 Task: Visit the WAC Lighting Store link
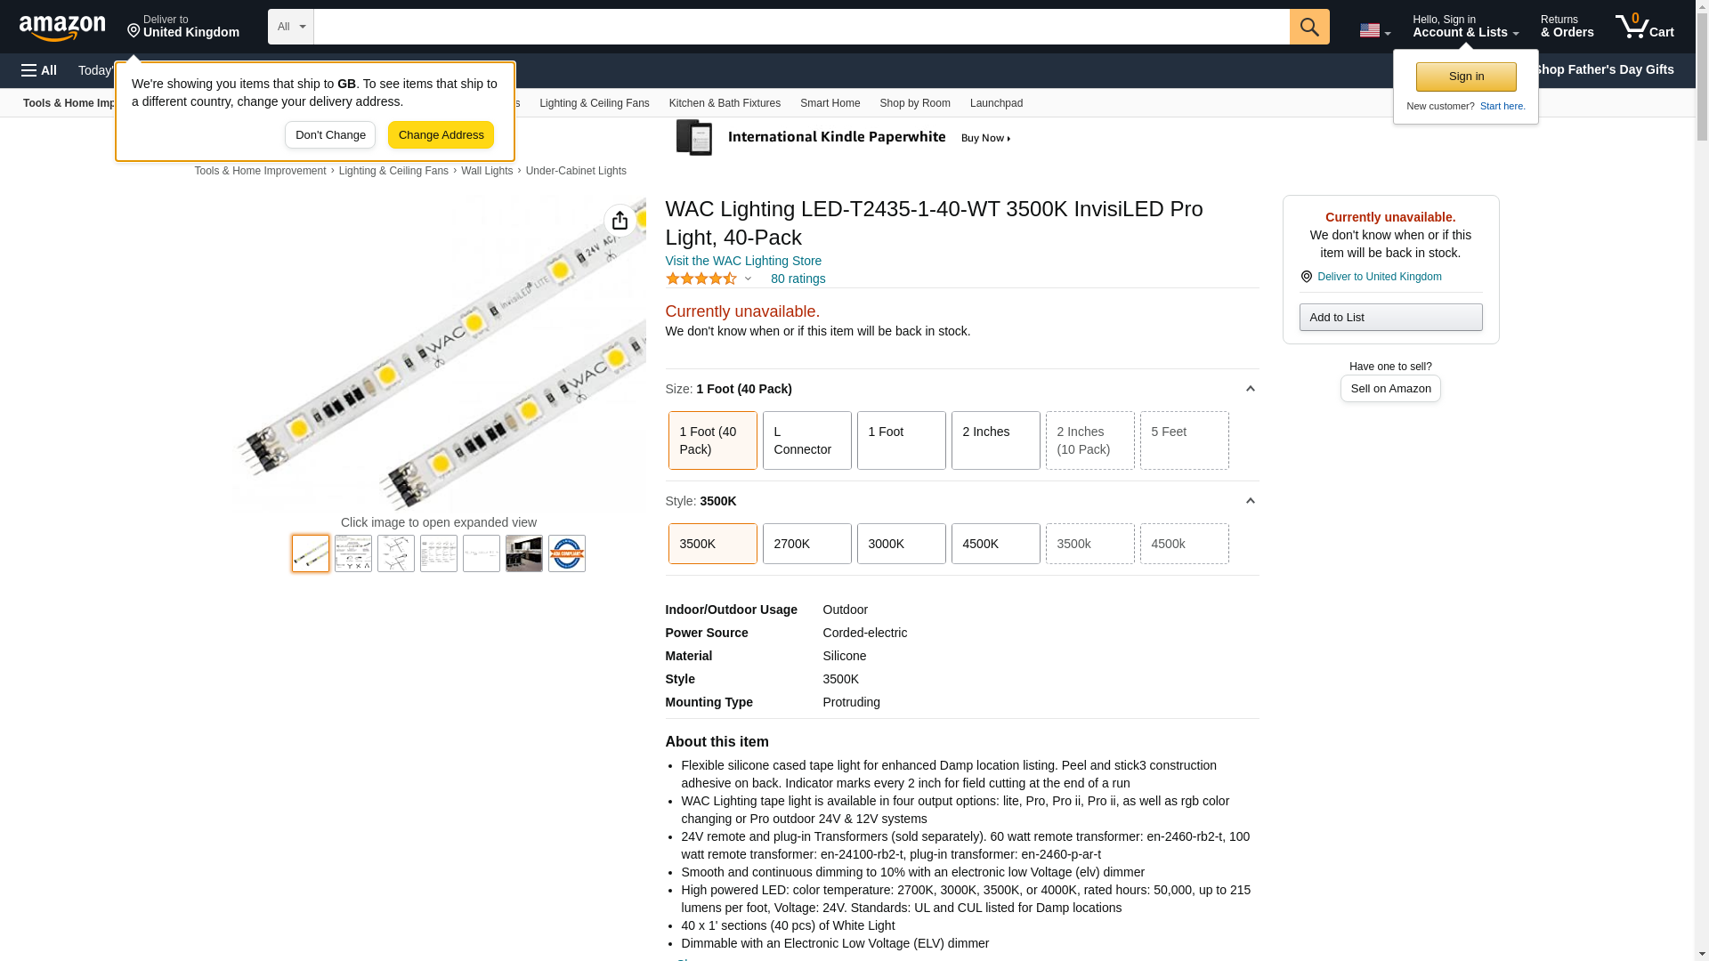click(743, 261)
